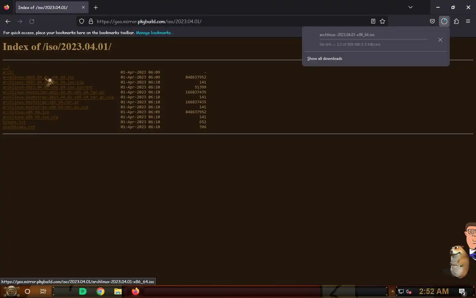Click the download progress bar
The height and width of the screenshot is (298, 476).
[x=374, y=39]
